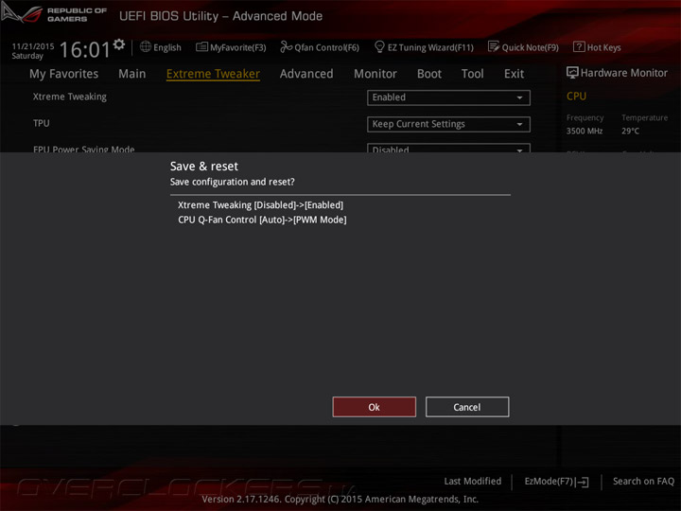Click the TPU setting label
This screenshot has height=511, width=681.
pos(42,123)
